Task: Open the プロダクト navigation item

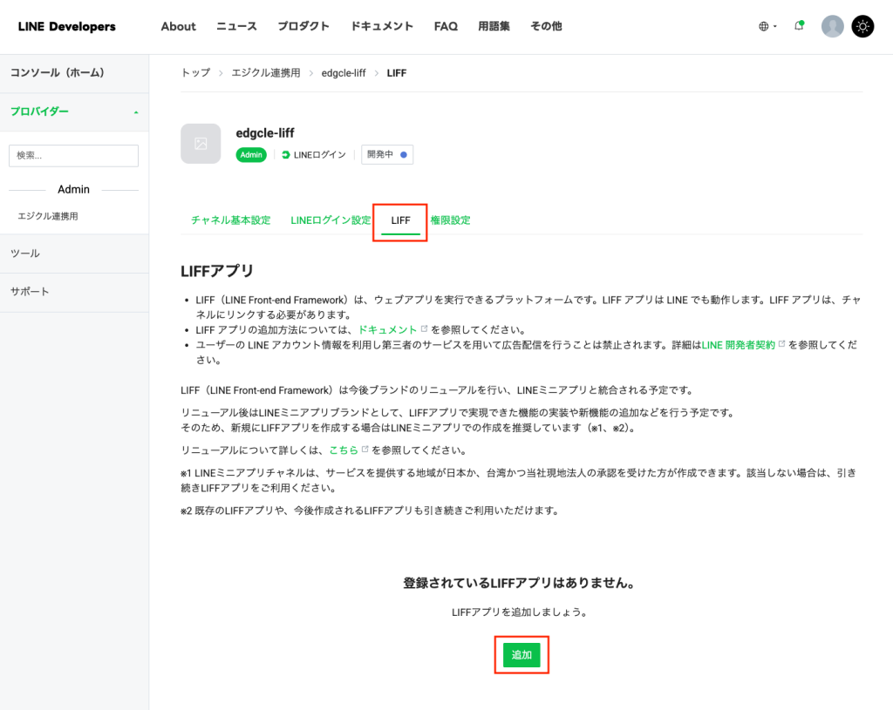Action: pos(303,26)
